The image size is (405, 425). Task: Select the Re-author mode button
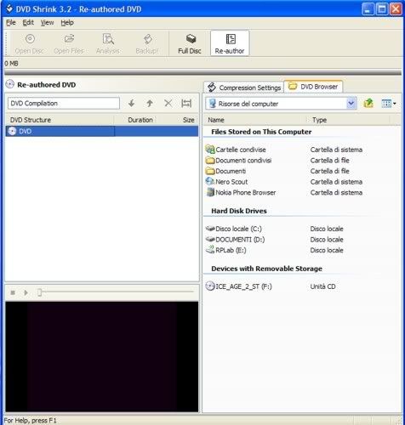click(x=230, y=43)
